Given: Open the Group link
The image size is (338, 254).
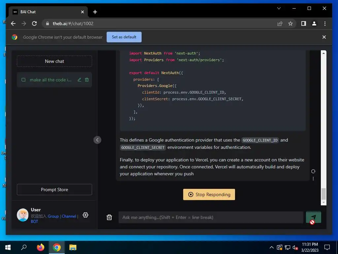Looking at the screenshot, I should click(x=53, y=216).
